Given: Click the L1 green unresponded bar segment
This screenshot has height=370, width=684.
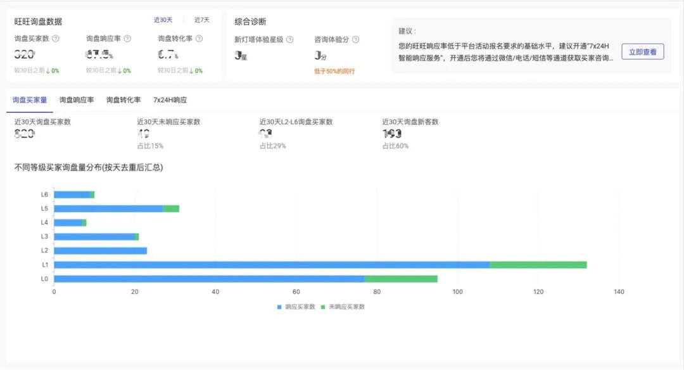Looking at the screenshot, I should [x=538, y=265].
